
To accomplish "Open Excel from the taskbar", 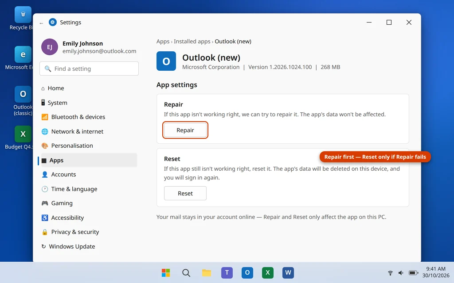I will [267, 272].
